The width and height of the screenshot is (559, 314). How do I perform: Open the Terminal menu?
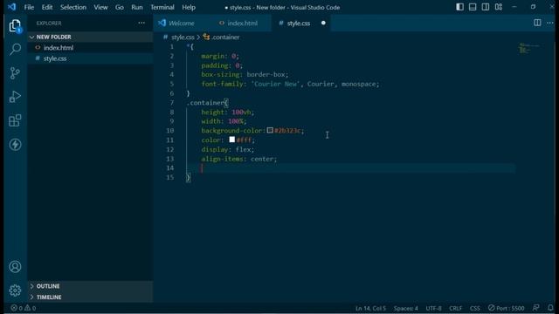click(162, 7)
